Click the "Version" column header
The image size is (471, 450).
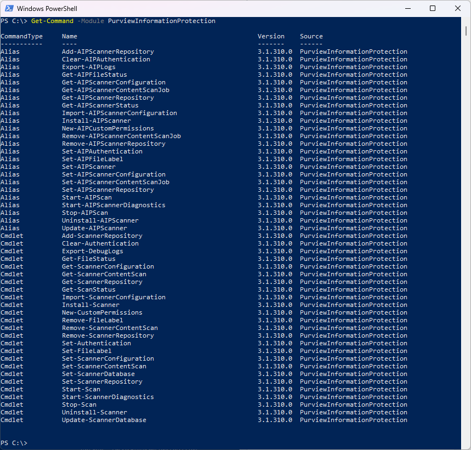[271, 36]
